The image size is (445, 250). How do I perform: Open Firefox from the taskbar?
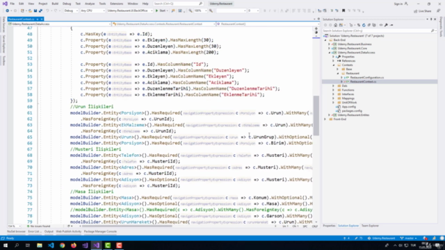[74, 245]
